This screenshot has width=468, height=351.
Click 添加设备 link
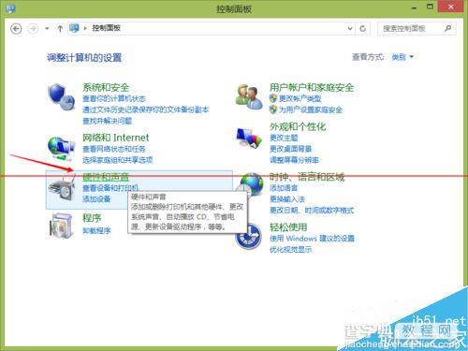[96, 198]
